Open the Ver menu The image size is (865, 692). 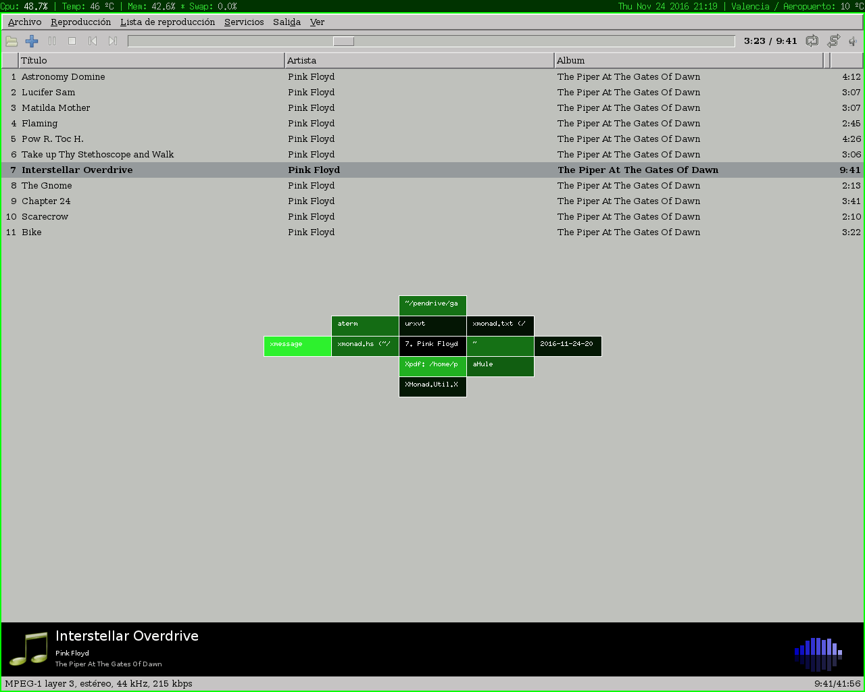317,22
